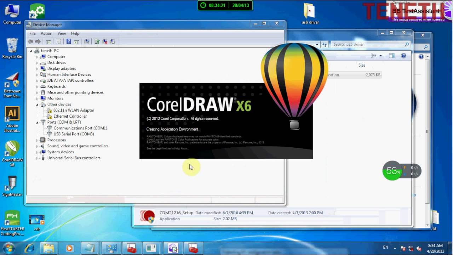Click the EN language indicator in taskbar
Screen dimensions: 453x255
coord(385,248)
